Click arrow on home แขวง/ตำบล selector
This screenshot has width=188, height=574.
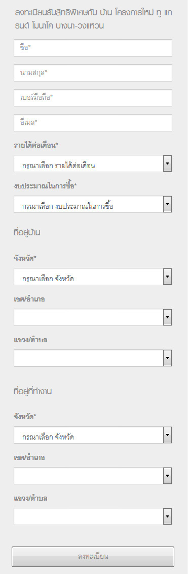(x=168, y=358)
